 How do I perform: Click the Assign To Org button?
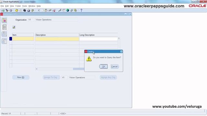pos(51,77)
